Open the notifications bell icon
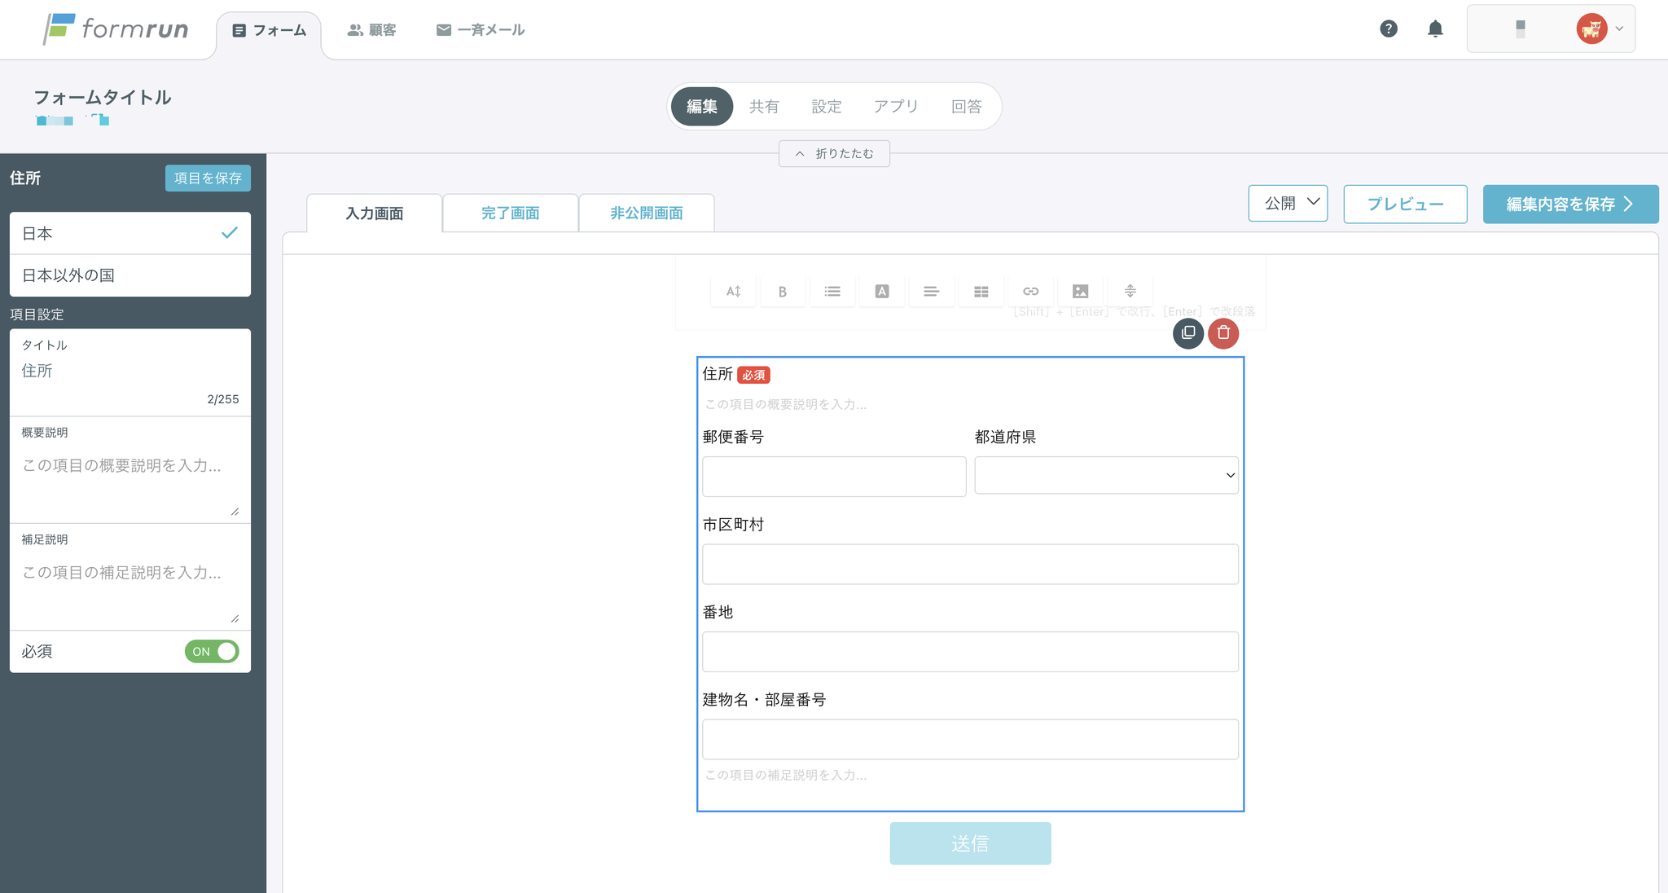The height and width of the screenshot is (893, 1668). click(1435, 29)
